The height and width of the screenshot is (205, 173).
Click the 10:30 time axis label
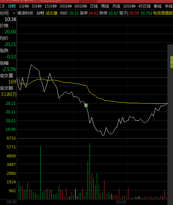(x=121, y=202)
